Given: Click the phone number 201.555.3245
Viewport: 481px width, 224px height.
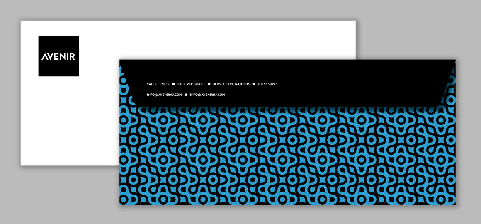Looking at the screenshot, I should click(x=267, y=84).
